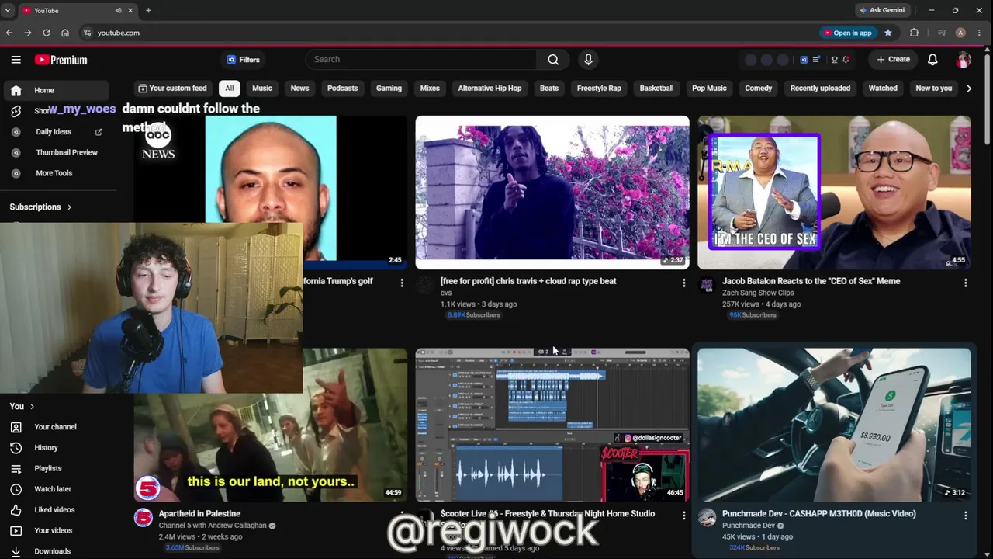Click the vidIQ logo icon beside Create
Image resolution: width=993 pixels, height=559 pixels.
[804, 60]
